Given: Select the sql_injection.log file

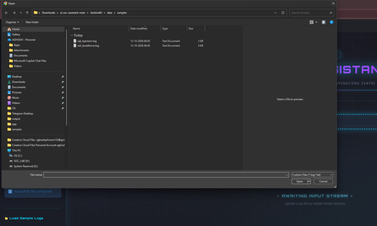Looking at the screenshot, I should pyautogui.click(x=138, y=41).
